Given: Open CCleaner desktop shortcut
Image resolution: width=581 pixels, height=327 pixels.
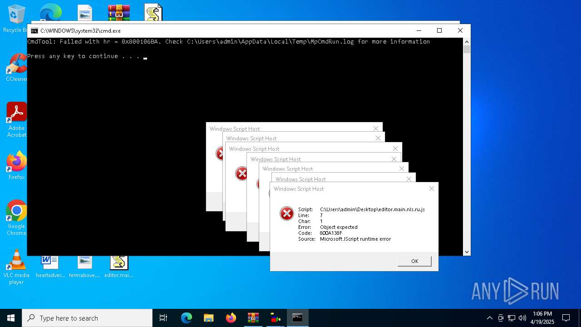Looking at the screenshot, I should point(16,67).
